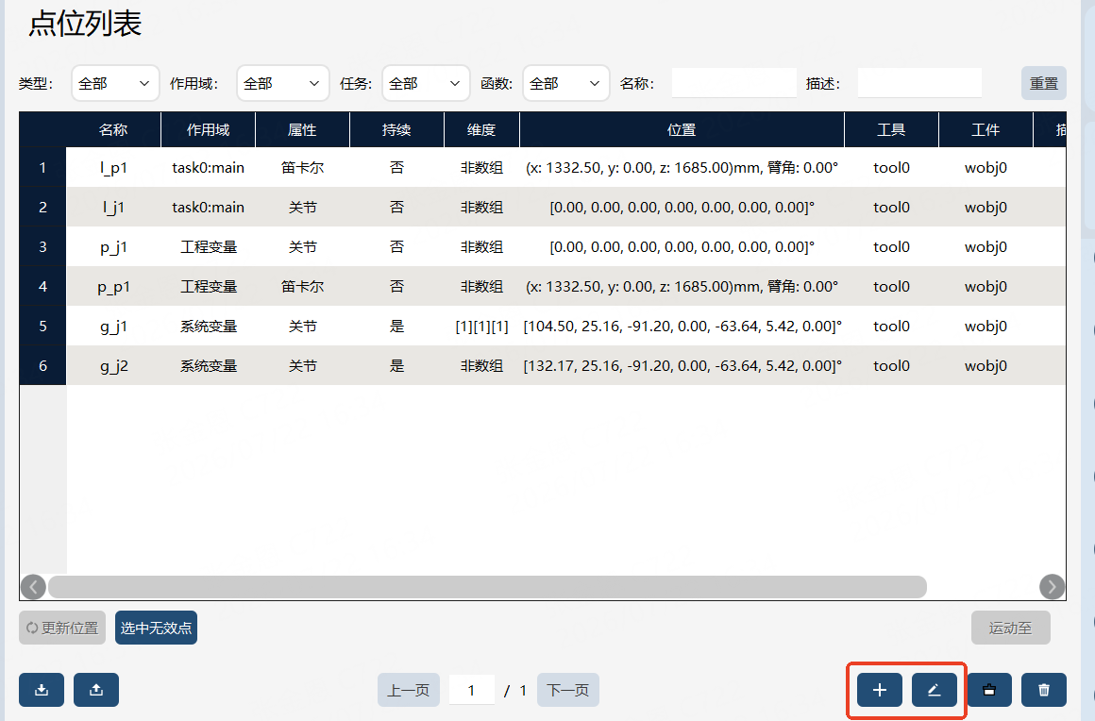The width and height of the screenshot is (1095, 721).
Task: Click the right arrow of the horizontal scrollbar
Action: pos(1052,587)
